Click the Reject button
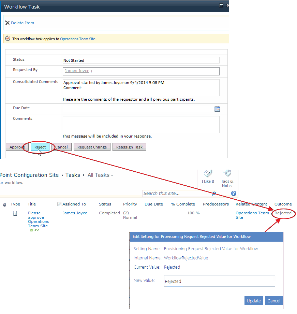This screenshot has height=314, width=297. pyautogui.click(x=40, y=147)
